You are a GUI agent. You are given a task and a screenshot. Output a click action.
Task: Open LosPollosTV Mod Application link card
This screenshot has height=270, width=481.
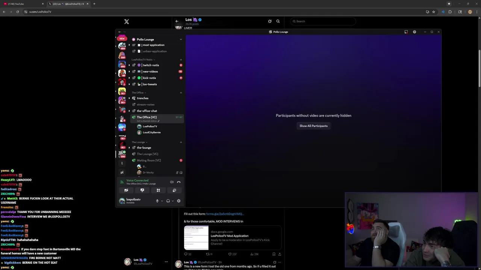pyautogui.click(x=233, y=238)
